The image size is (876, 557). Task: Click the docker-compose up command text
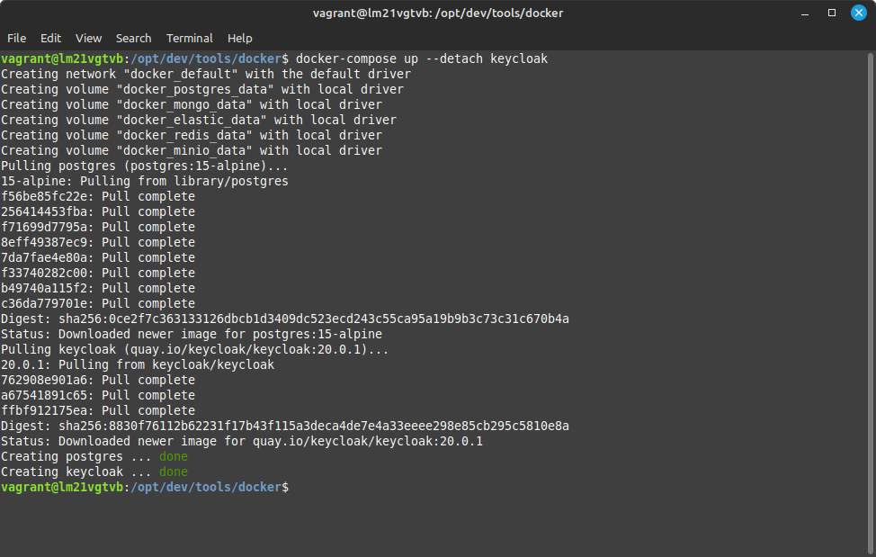pos(422,58)
